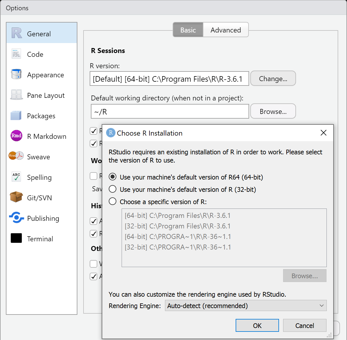
Task: Choose machine's default R64 (64-bit) option
Action: coord(113,177)
